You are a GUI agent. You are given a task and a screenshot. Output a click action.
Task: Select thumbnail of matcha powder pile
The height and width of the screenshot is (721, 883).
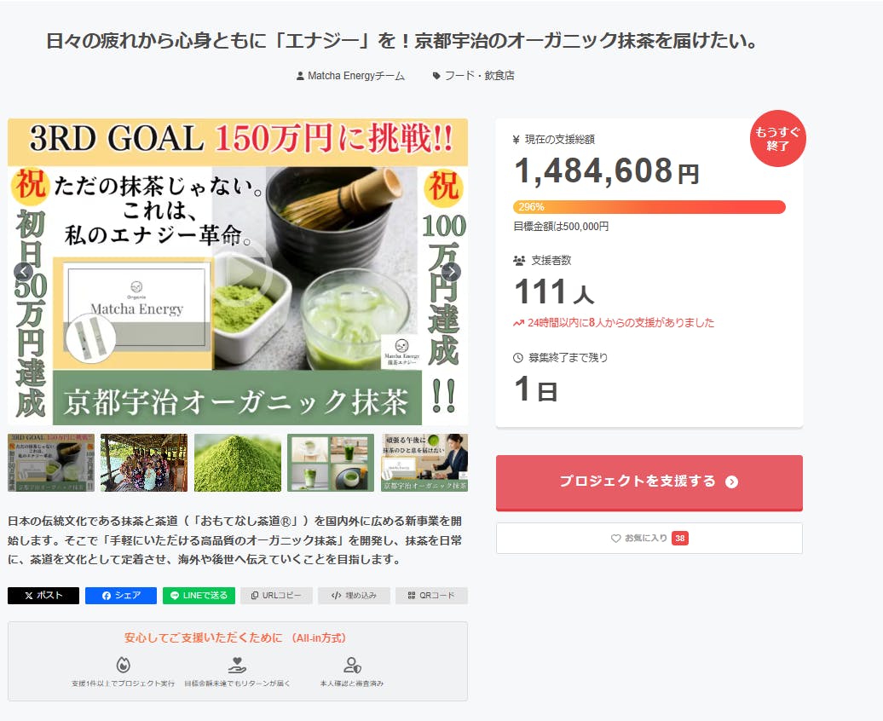coord(238,463)
